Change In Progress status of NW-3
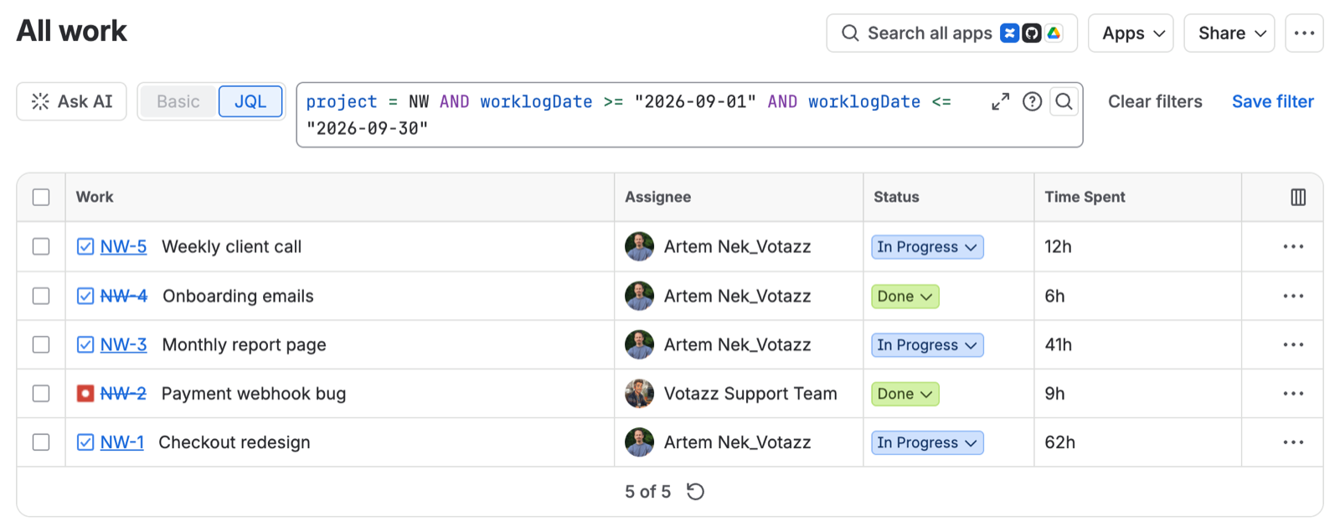Screen dimensions: 1340x532 point(927,344)
